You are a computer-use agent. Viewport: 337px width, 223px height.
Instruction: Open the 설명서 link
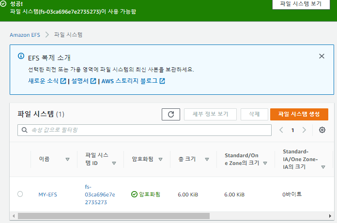pyautogui.click(x=80, y=81)
